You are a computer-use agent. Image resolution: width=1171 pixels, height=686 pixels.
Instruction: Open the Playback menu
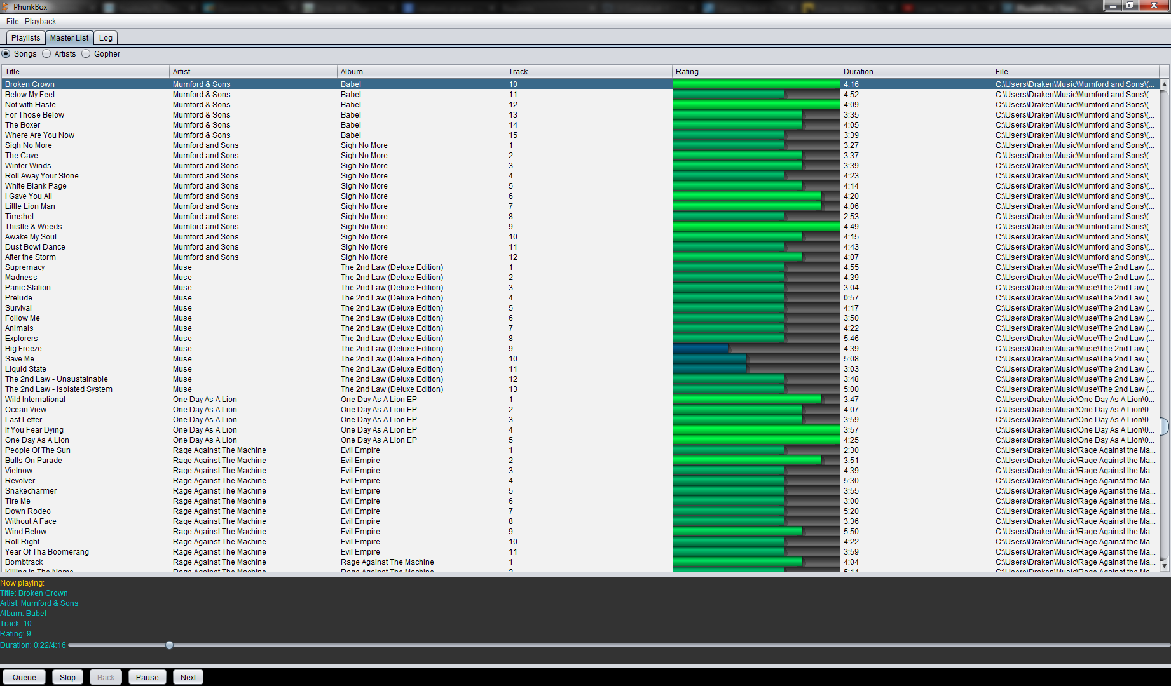pos(41,22)
